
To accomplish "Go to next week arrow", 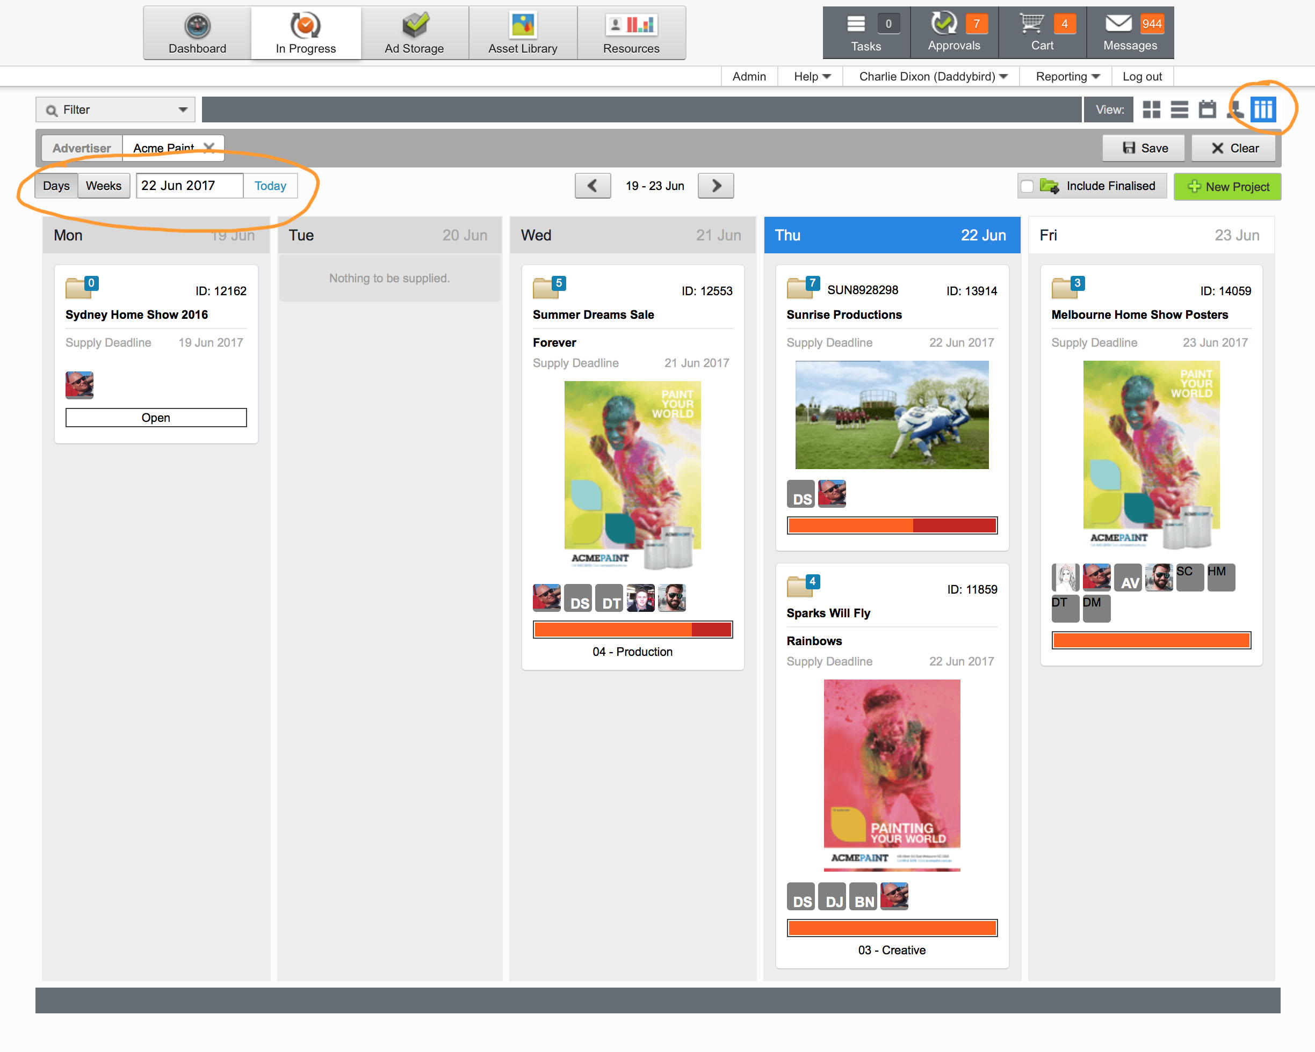I will [x=716, y=186].
